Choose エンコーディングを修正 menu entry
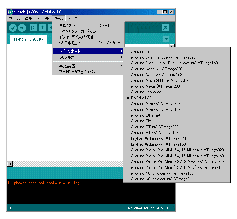 click(88, 37)
